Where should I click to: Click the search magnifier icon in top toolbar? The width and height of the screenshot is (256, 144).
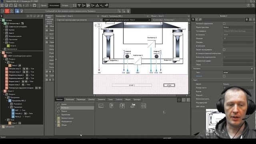pos(20,5)
